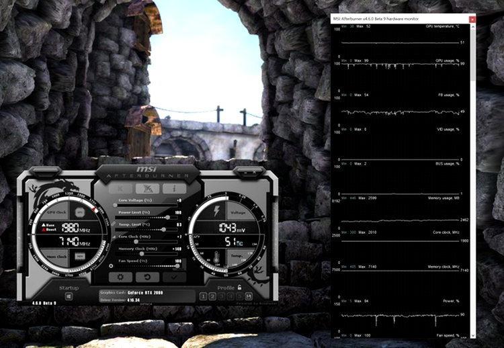Close the hardware monitor window
The image size is (504, 348).
[x=472, y=19]
